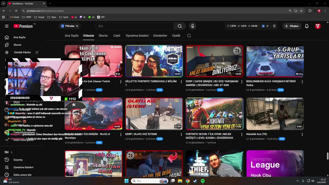Click the browser address bar URL

coord(45,11)
